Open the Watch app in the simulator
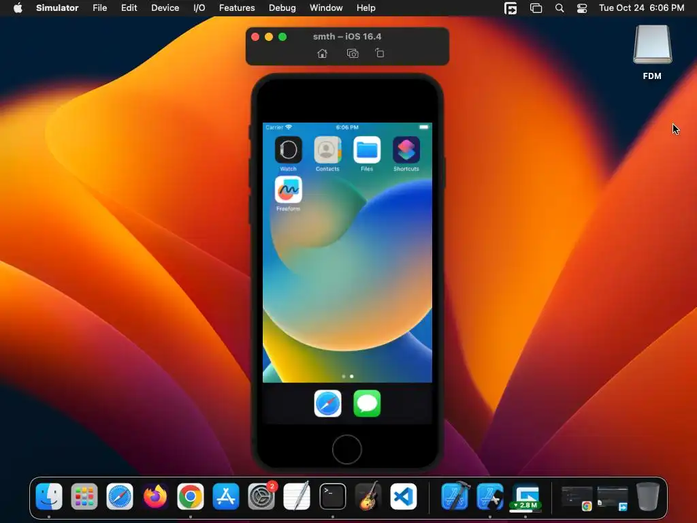 [288, 150]
